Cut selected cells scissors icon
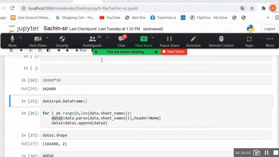Image resolution: width=279 pixels, height=157 pixels. (x=31, y=51)
